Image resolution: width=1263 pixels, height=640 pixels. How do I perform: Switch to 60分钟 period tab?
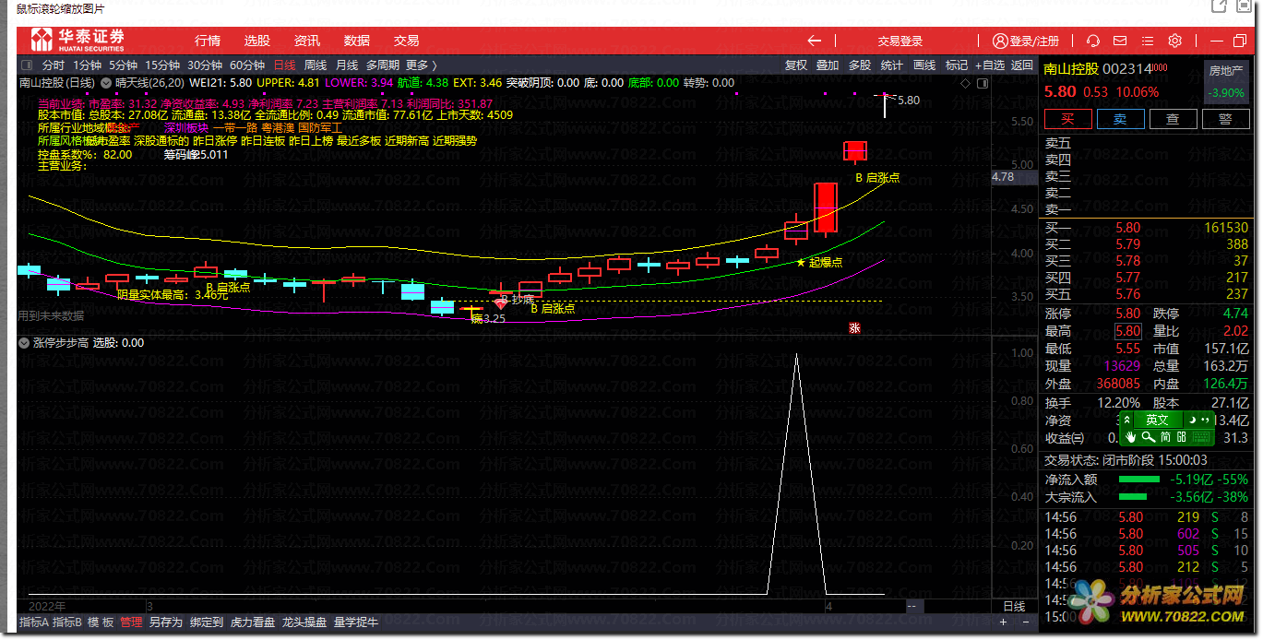tap(247, 65)
